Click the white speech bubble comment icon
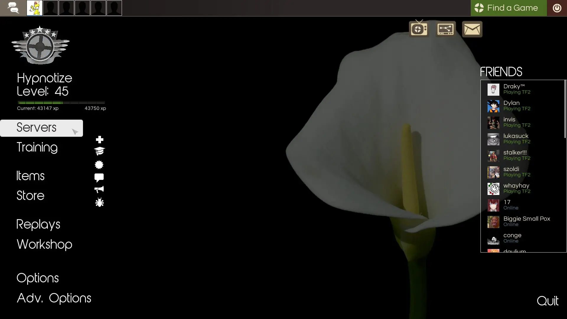Image resolution: width=567 pixels, height=319 pixels. point(99,178)
